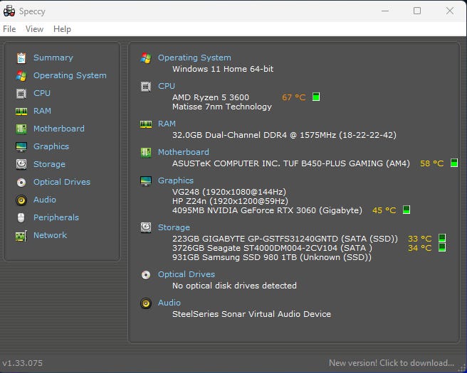
Task: Click the CPU chip icon in sidebar
Action: pos(21,94)
